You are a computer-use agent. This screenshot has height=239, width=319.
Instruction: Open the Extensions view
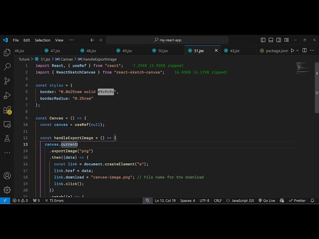(x=7, y=110)
